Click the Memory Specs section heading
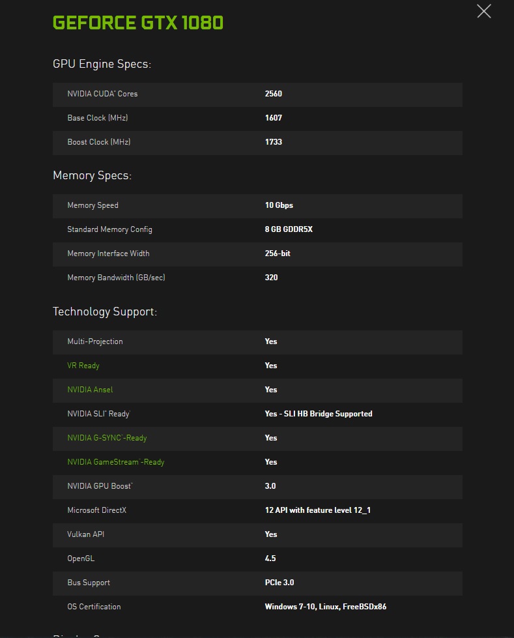Image resolution: width=514 pixels, height=638 pixels. point(92,175)
